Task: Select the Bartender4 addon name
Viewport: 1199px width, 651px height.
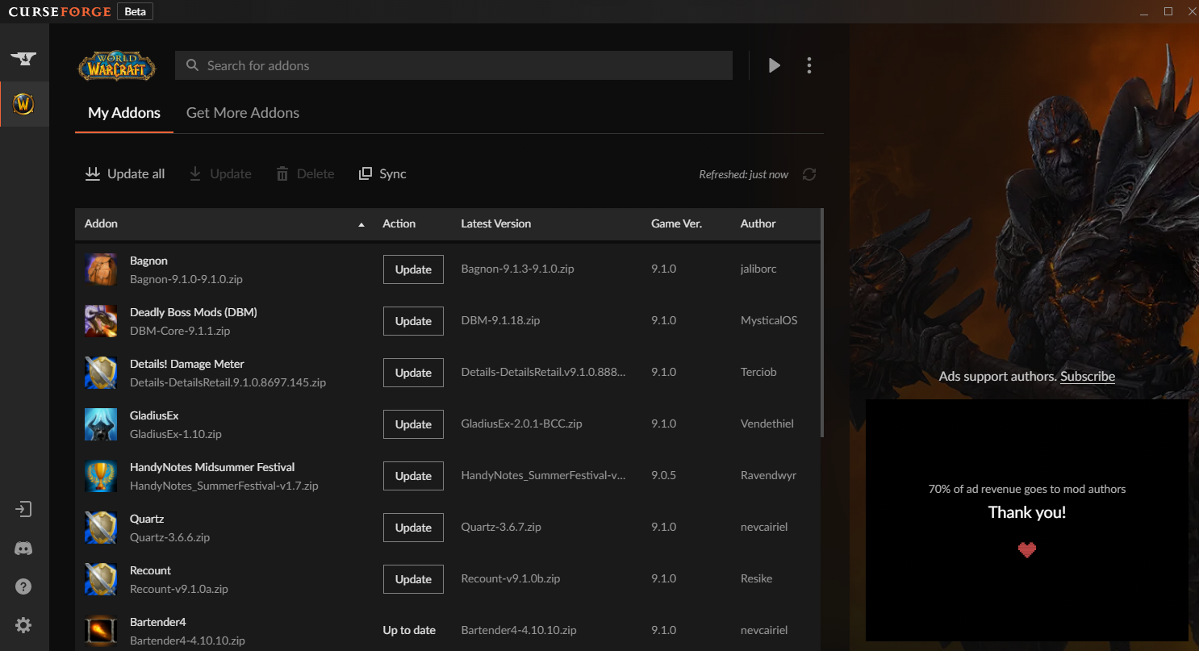Action: click(158, 622)
